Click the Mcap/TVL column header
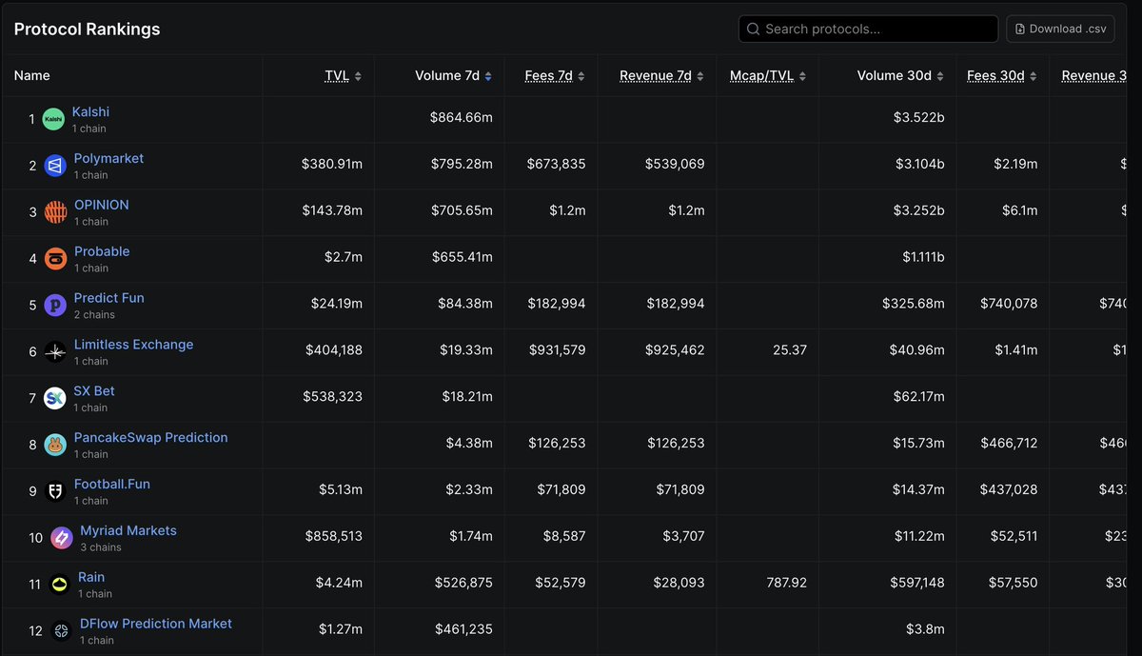The height and width of the screenshot is (656, 1142). point(761,75)
